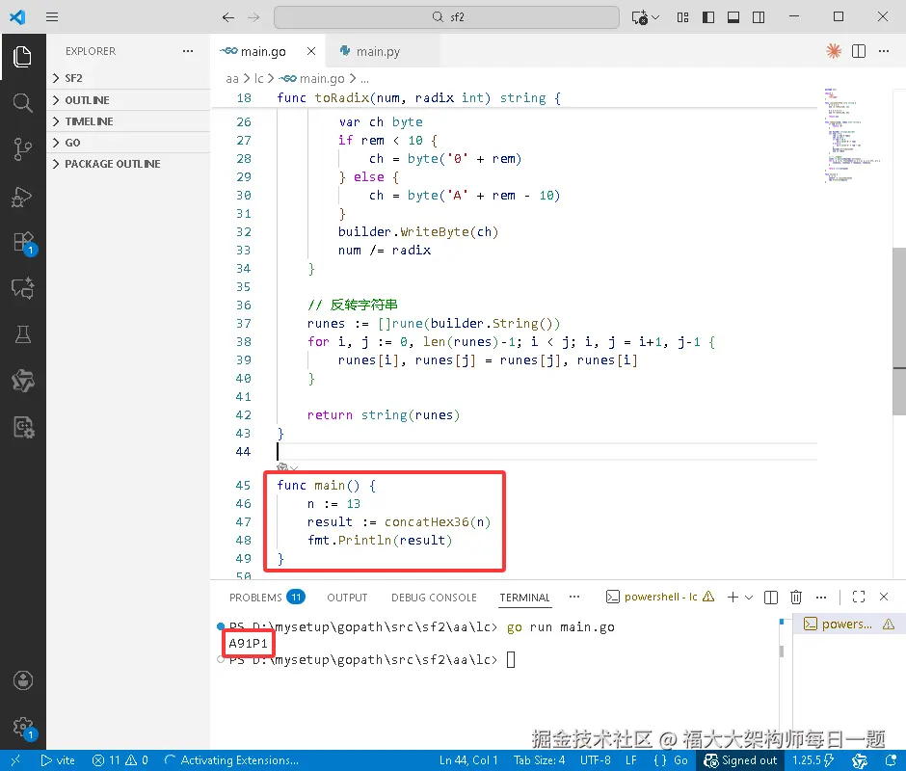Click Ln 44, Col 1 cursor position
The width and height of the screenshot is (906, 771).
(x=468, y=760)
